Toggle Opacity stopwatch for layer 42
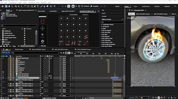Screen dimensions: 178x99 coord(15,82)
